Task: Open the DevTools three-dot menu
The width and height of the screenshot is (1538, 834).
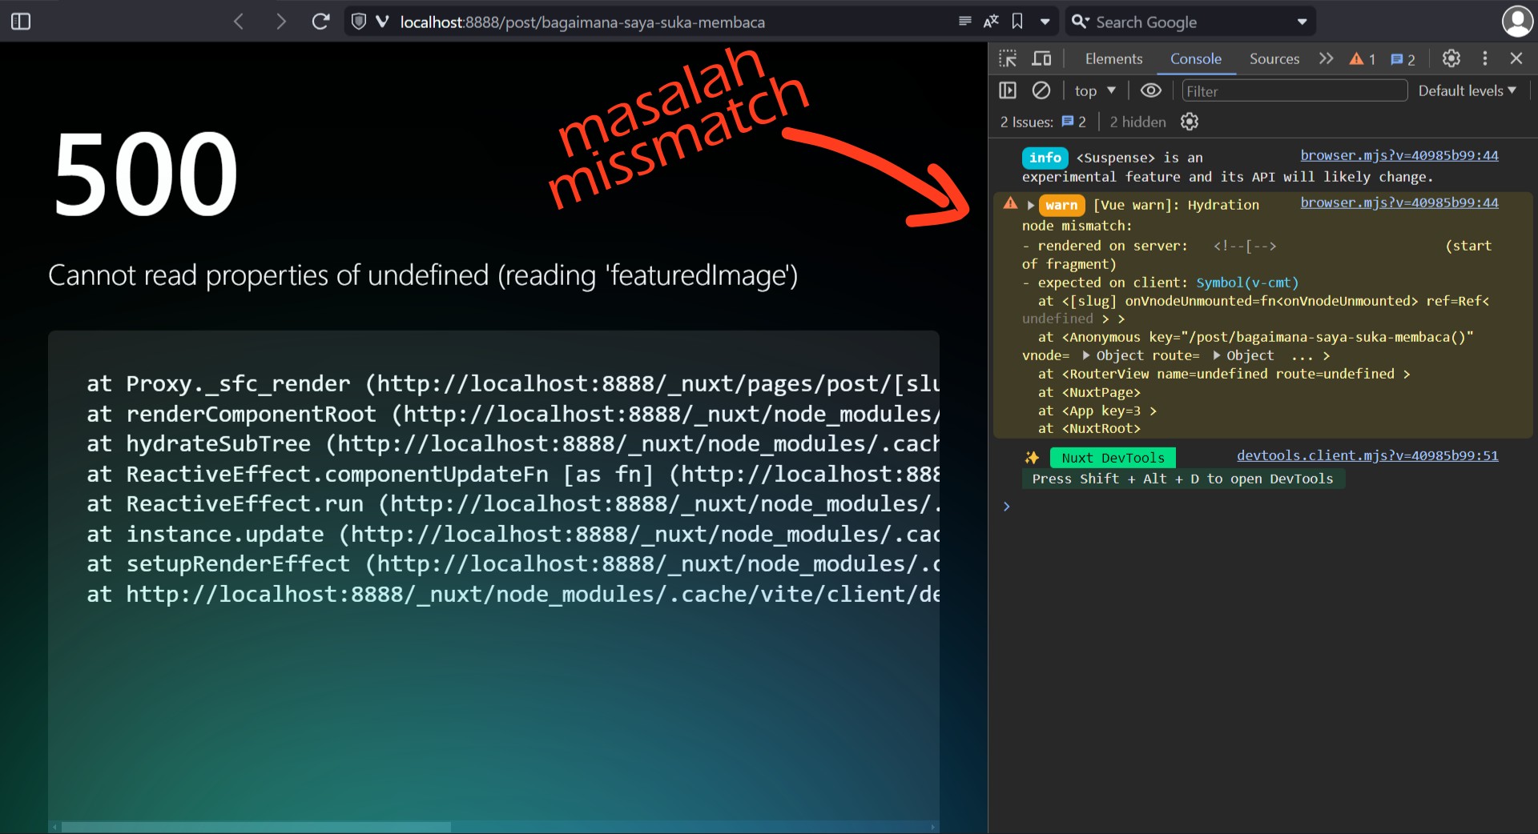Action: 1484,58
